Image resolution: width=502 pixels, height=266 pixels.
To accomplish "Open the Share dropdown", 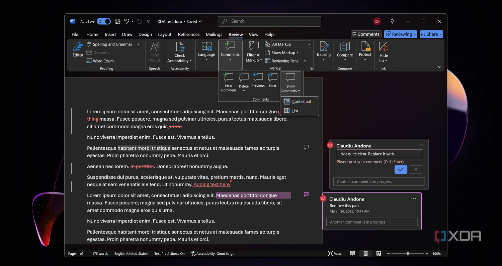I will tap(431, 34).
